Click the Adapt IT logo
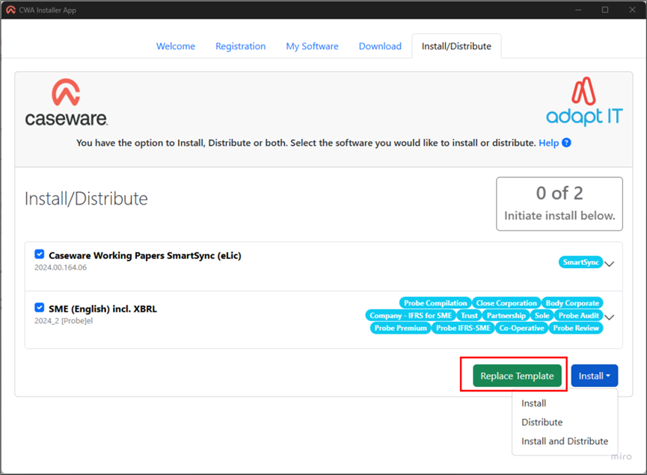 [x=584, y=102]
